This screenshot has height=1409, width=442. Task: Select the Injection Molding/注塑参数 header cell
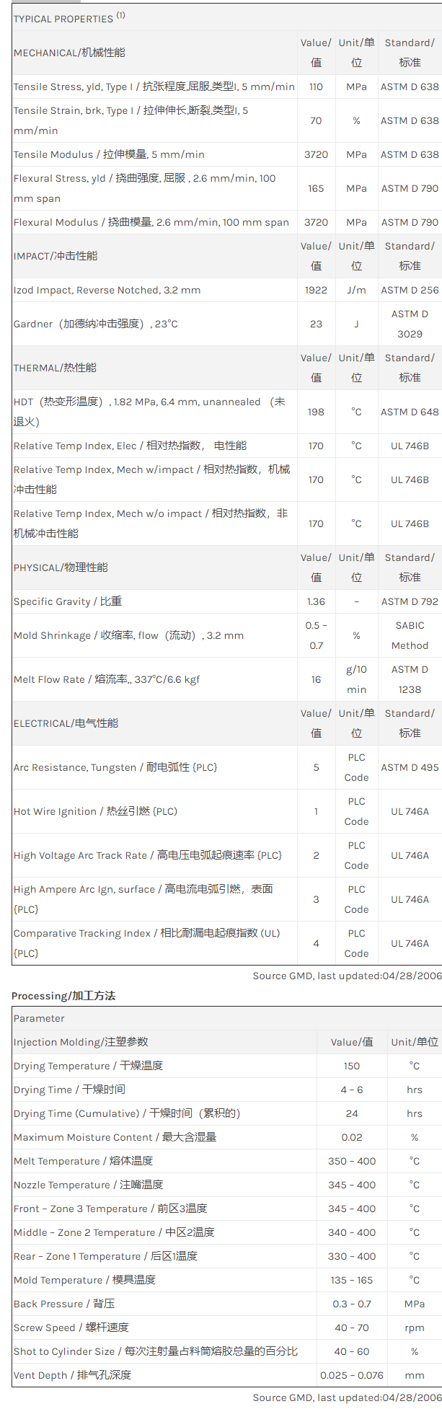pos(81,1042)
